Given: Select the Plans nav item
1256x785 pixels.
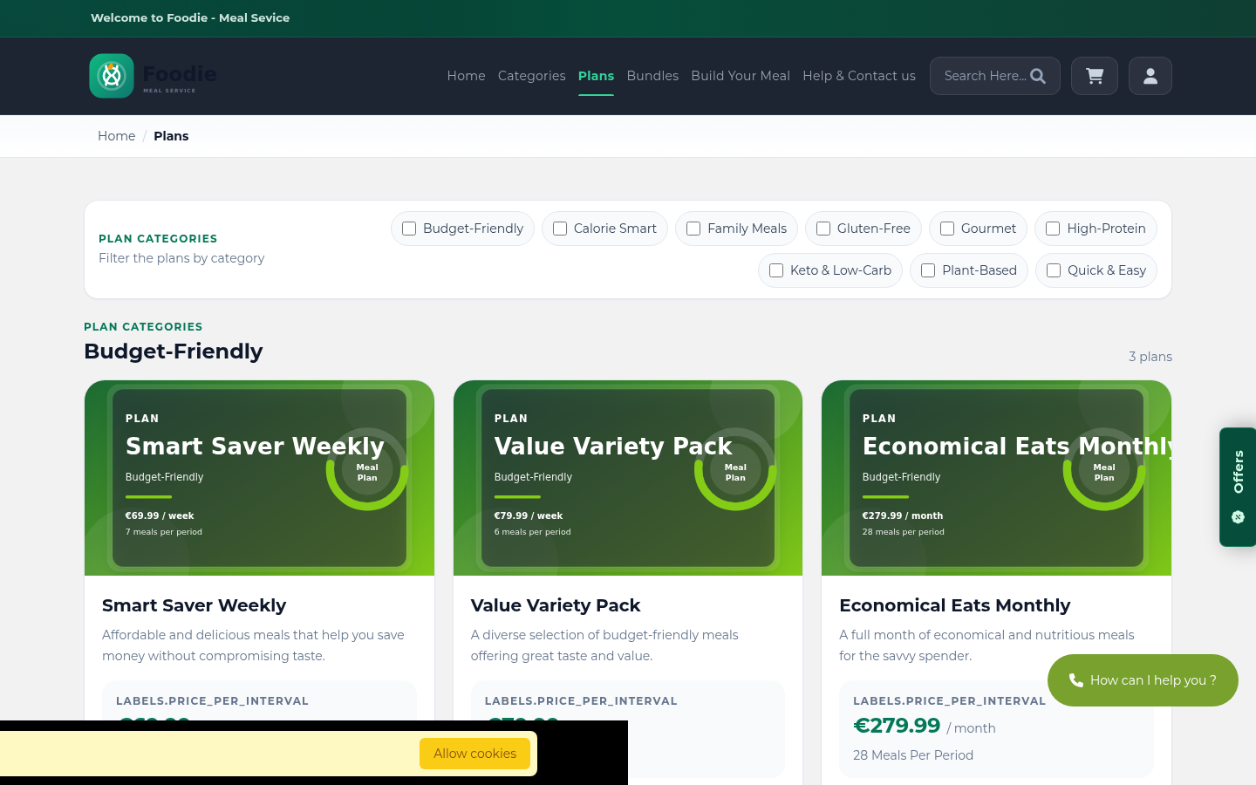Looking at the screenshot, I should 596,76.
